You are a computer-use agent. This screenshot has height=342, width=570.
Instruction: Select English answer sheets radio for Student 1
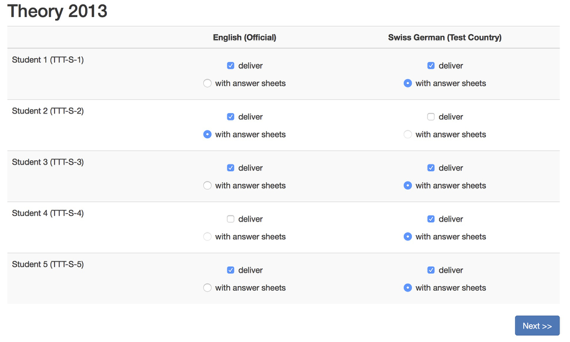point(207,83)
